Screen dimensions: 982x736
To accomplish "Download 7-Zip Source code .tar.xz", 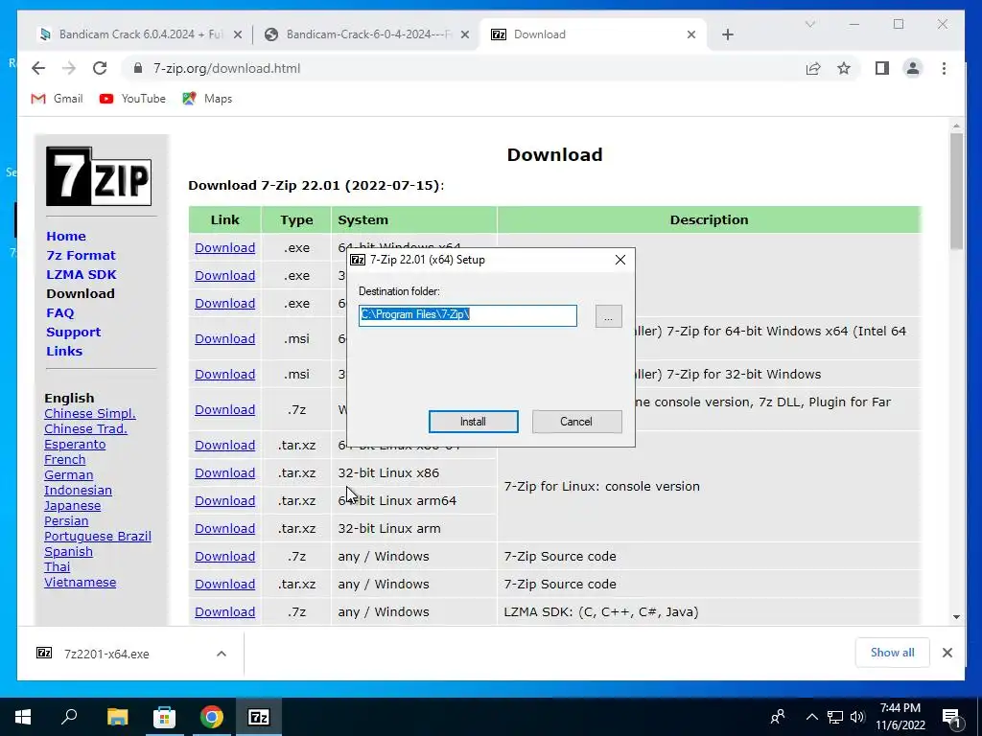I will (224, 584).
